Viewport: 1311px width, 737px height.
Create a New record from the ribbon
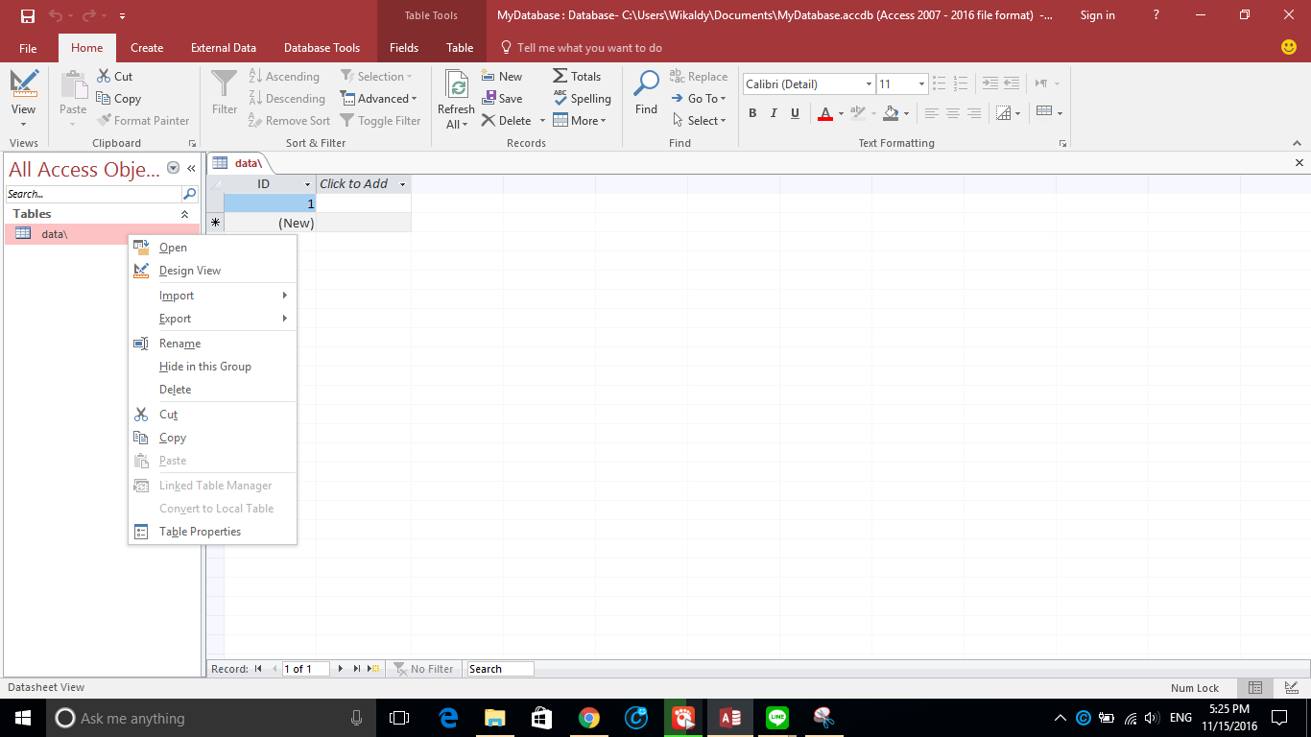(502, 77)
